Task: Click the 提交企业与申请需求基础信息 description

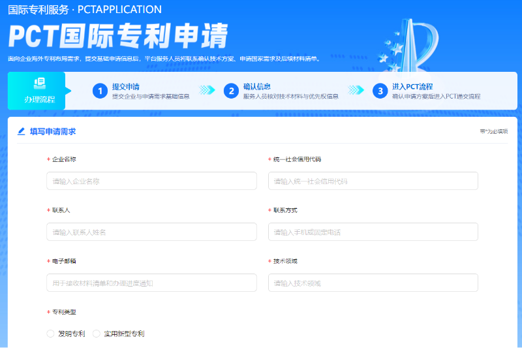Action: (x=151, y=97)
